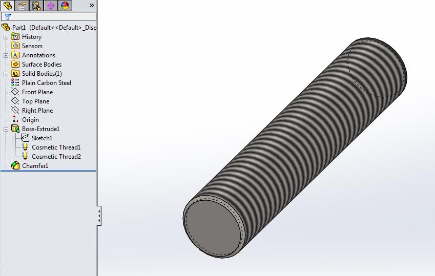Click the Plain Carbon Steel material icon
The height and width of the screenshot is (276, 435).
pos(15,82)
